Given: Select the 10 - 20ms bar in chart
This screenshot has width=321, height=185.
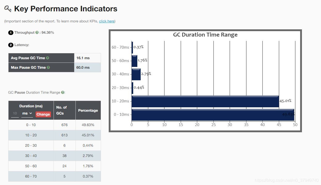Looking at the screenshot, I should coord(205,101).
